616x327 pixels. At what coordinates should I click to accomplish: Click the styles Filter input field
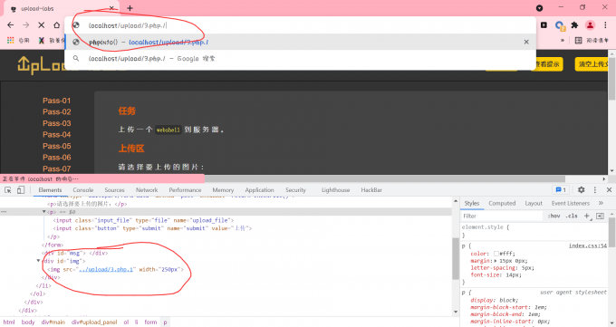click(x=502, y=216)
